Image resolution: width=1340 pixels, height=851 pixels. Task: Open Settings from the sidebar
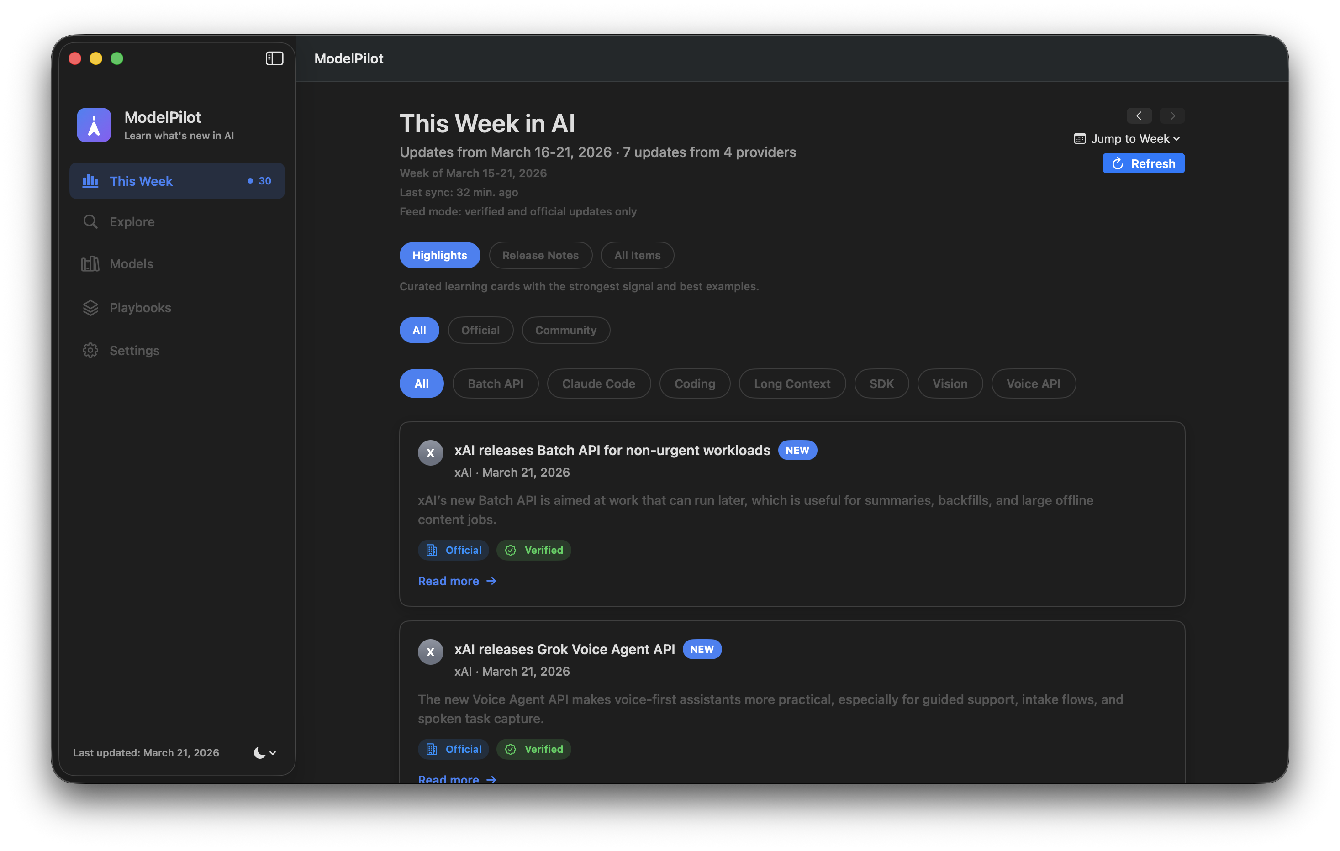[135, 351]
